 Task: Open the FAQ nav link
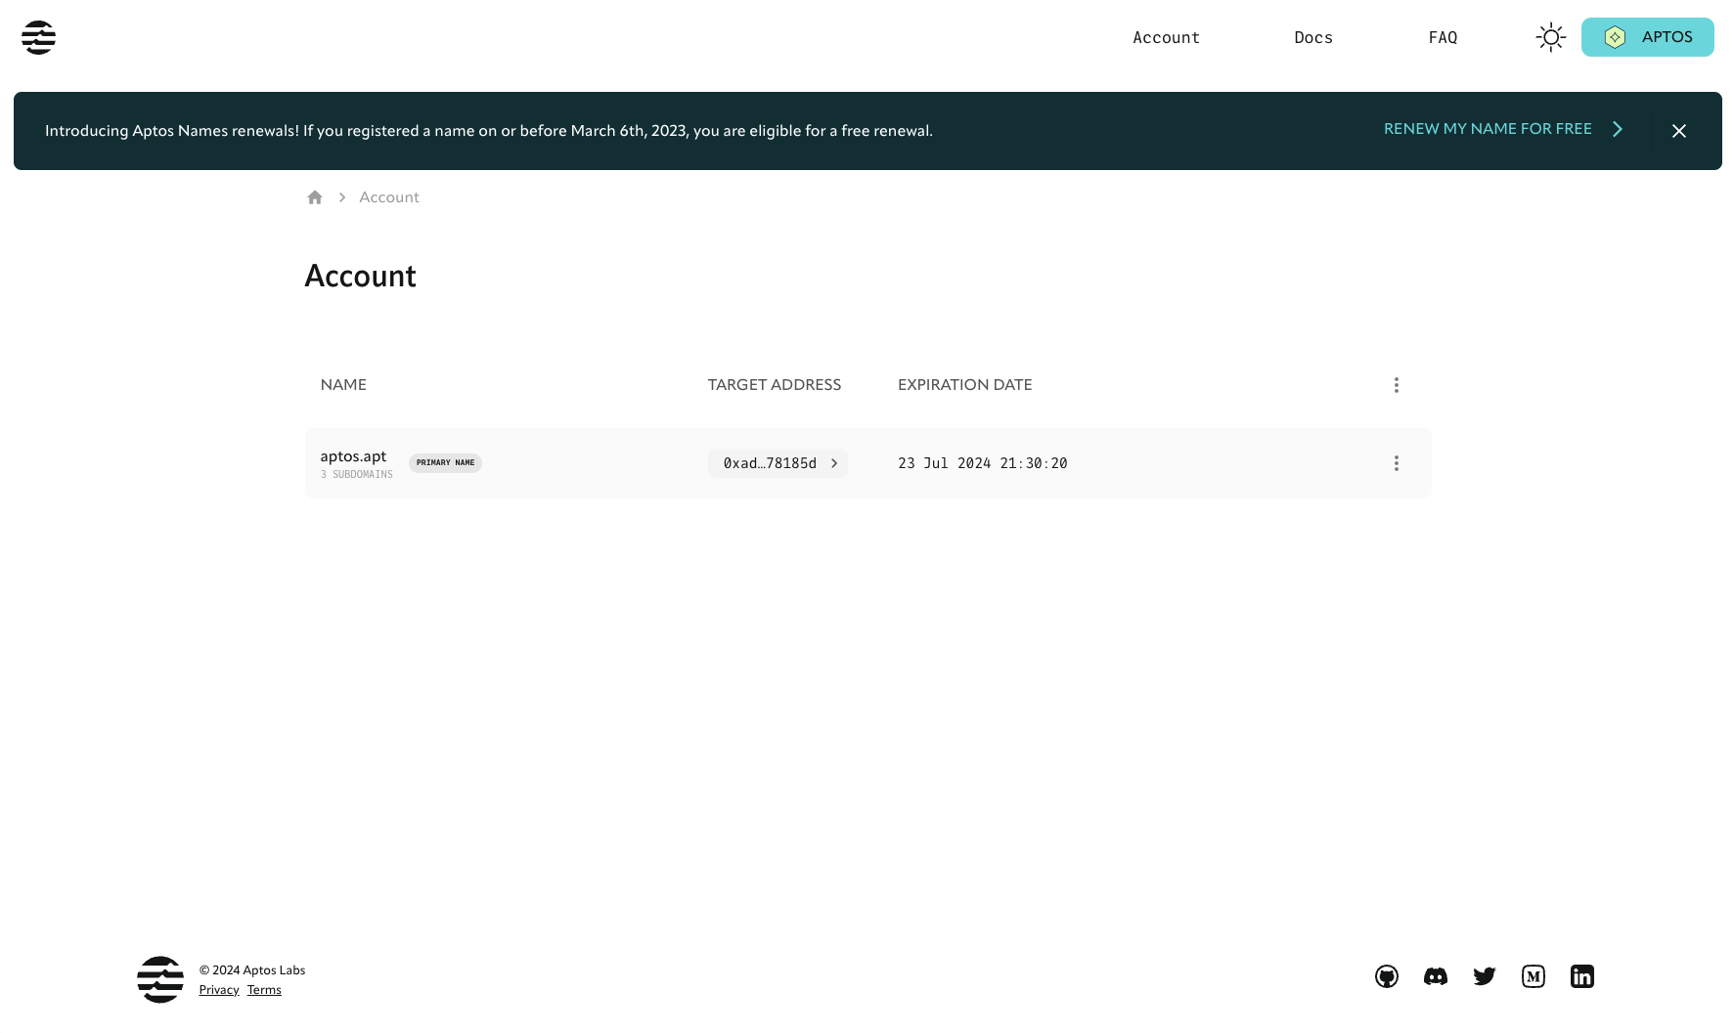[x=1443, y=37]
